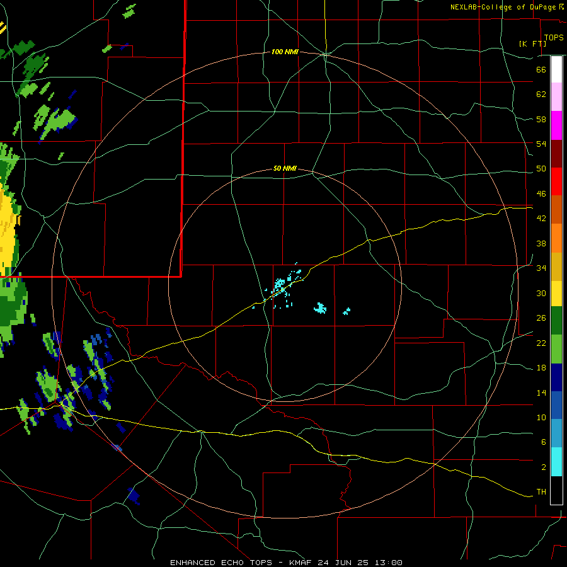
Task: Click the "KMAF" radar site identifier
Action: 302,563
